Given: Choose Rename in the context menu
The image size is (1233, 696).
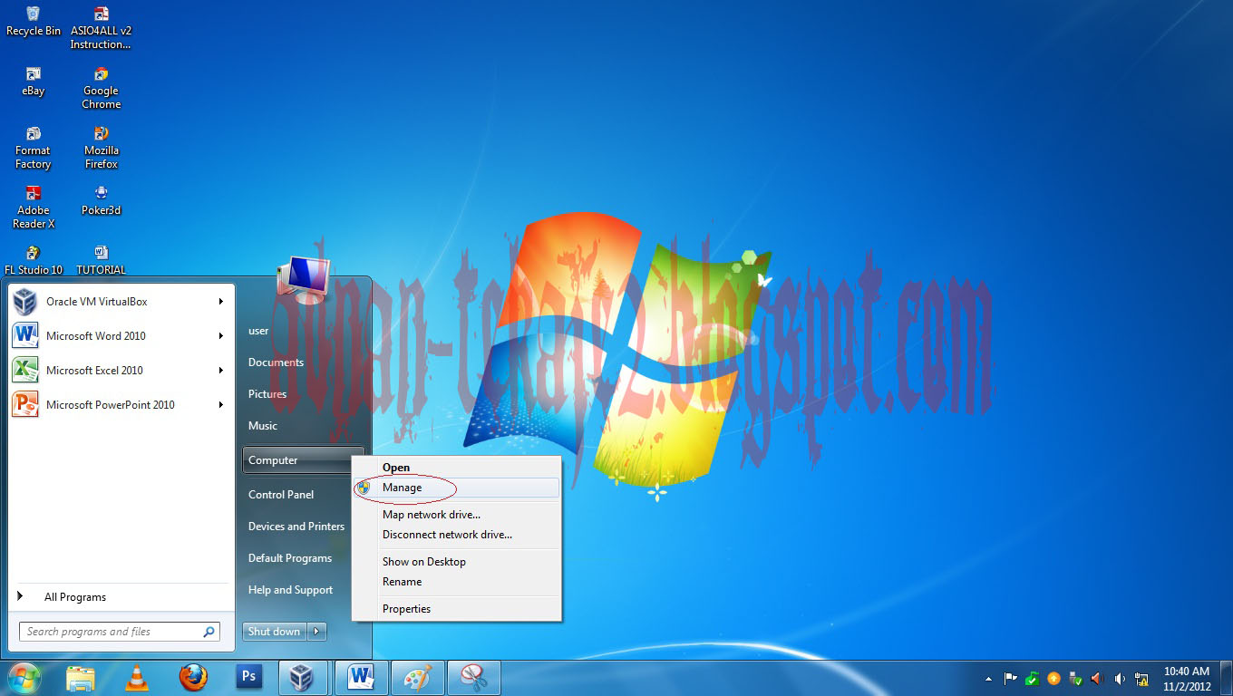Looking at the screenshot, I should tap(457, 582).
